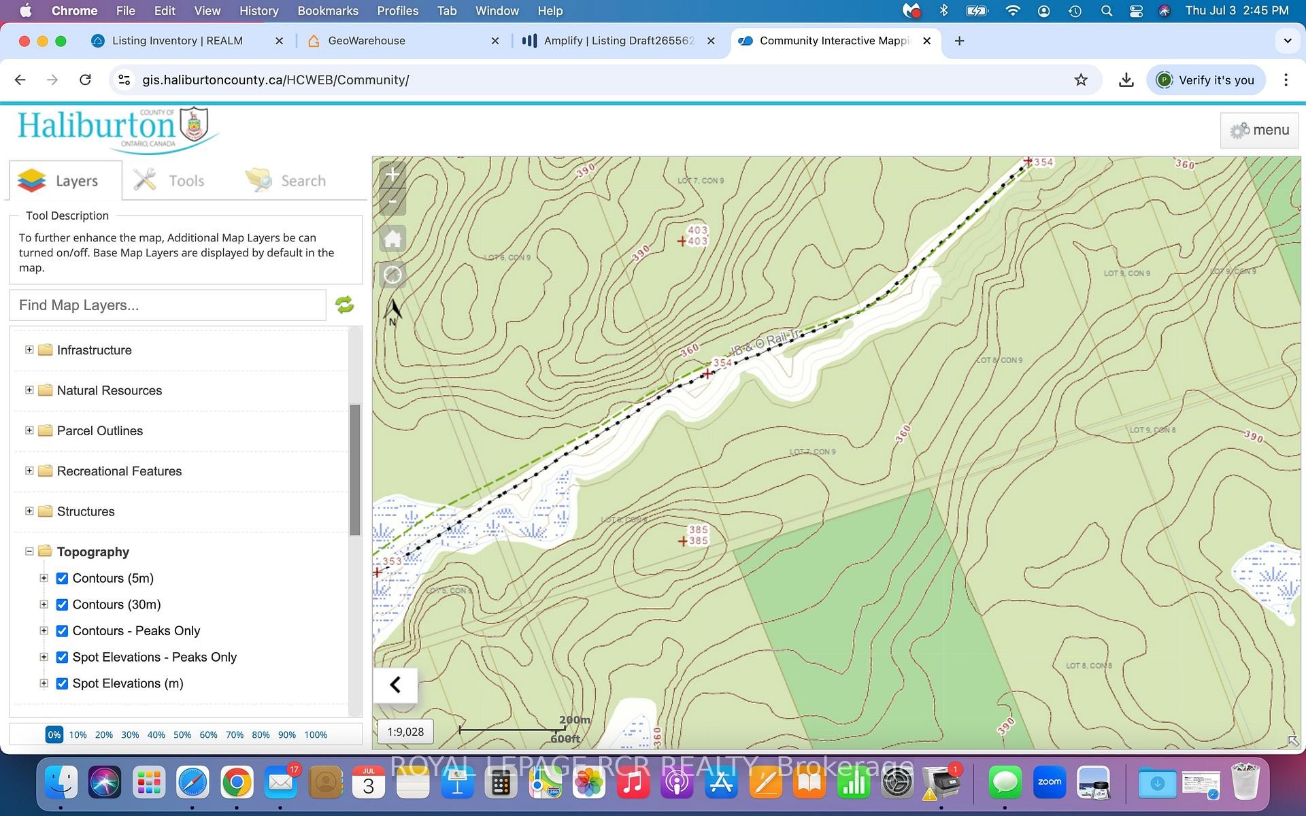Collapse the Topography folder
The width and height of the screenshot is (1306, 816).
(29, 551)
